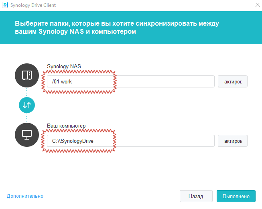This screenshot has width=262, height=209.
Task: Click the /01-work NAS folder field
Action: [131, 81]
